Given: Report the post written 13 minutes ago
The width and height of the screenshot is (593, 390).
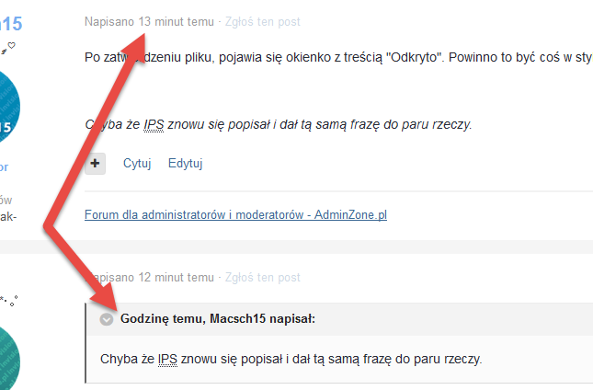Looking at the screenshot, I should coord(262,22).
